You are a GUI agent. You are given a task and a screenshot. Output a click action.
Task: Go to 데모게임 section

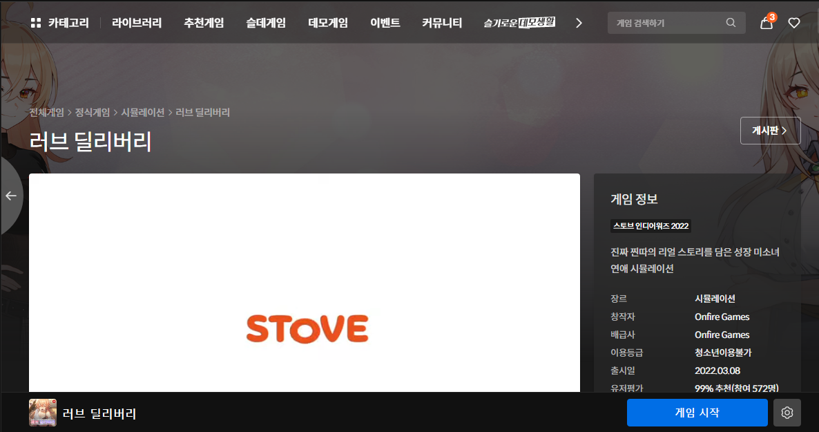coord(328,23)
